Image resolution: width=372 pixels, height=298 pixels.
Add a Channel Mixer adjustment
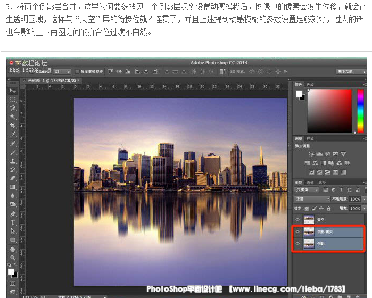pyautogui.click(x=339, y=163)
